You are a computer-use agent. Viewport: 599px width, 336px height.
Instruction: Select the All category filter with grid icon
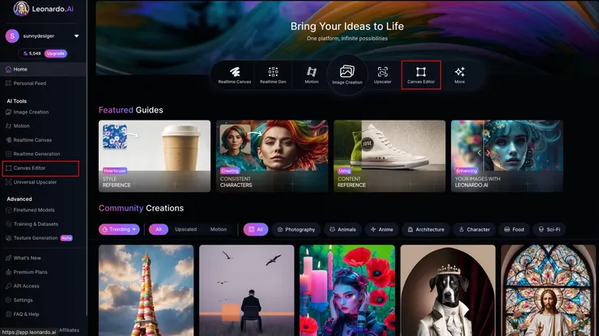point(256,229)
